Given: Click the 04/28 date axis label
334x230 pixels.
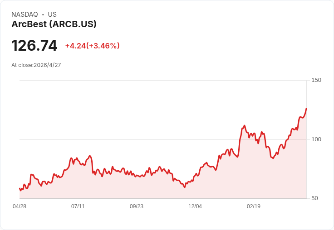Looking at the screenshot, I should pyautogui.click(x=20, y=206).
